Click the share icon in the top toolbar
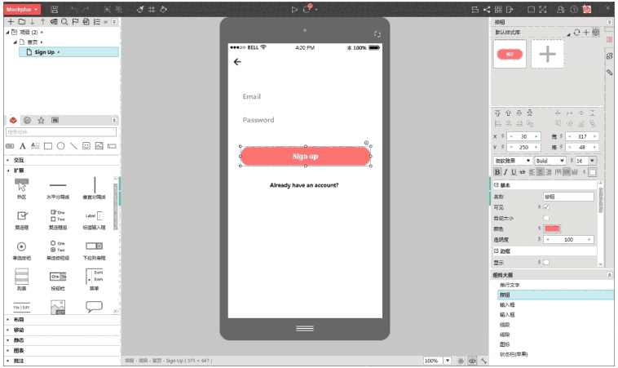The height and width of the screenshot is (368, 618). [x=487, y=10]
